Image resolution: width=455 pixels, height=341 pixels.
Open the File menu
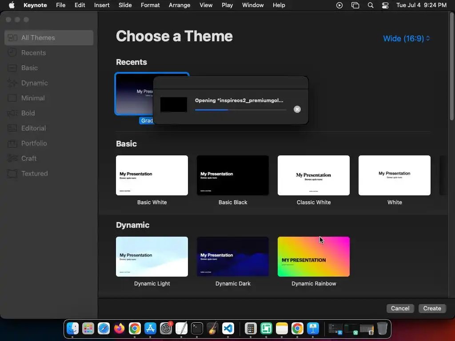60,5
